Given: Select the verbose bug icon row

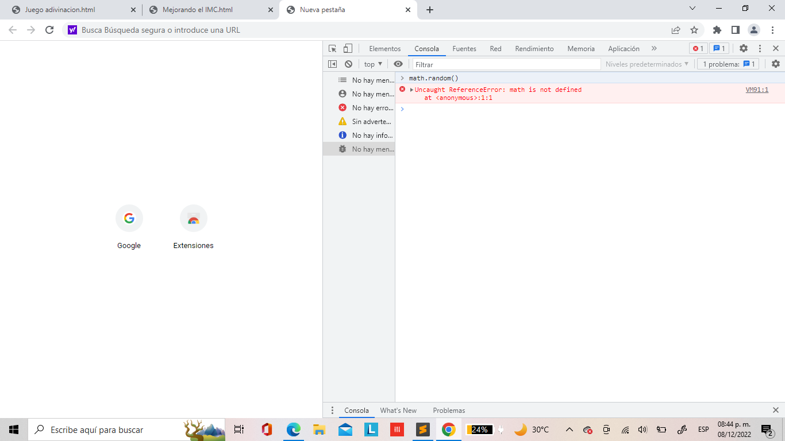Looking at the screenshot, I should coord(359,149).
